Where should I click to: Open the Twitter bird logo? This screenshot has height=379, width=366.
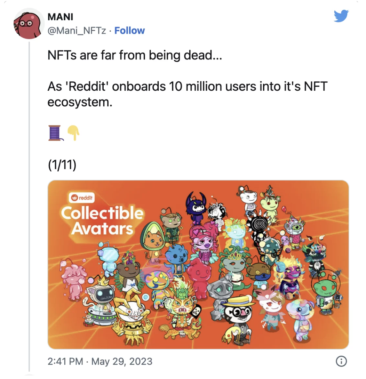click(341, 16)
